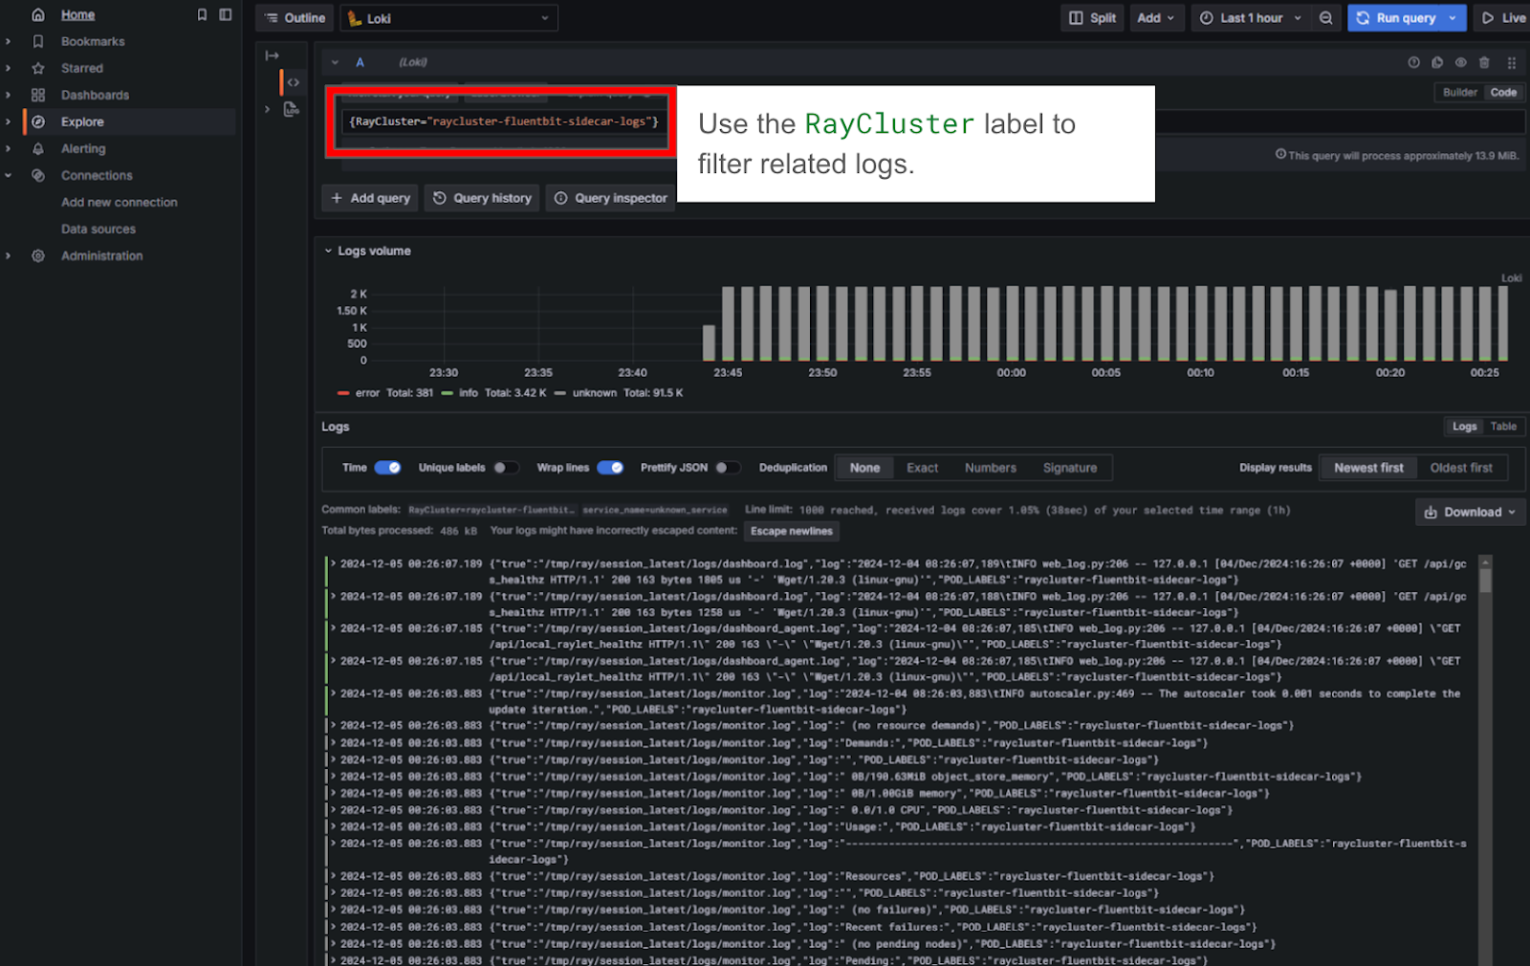Click the query A drag handle icon
The width and height of the screenshot is (1530, 966).
coord(1512,62)
